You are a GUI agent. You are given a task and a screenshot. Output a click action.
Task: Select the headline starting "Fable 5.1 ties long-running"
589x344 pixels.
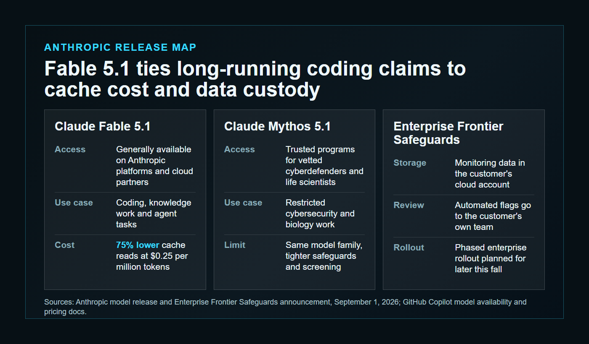255,79
